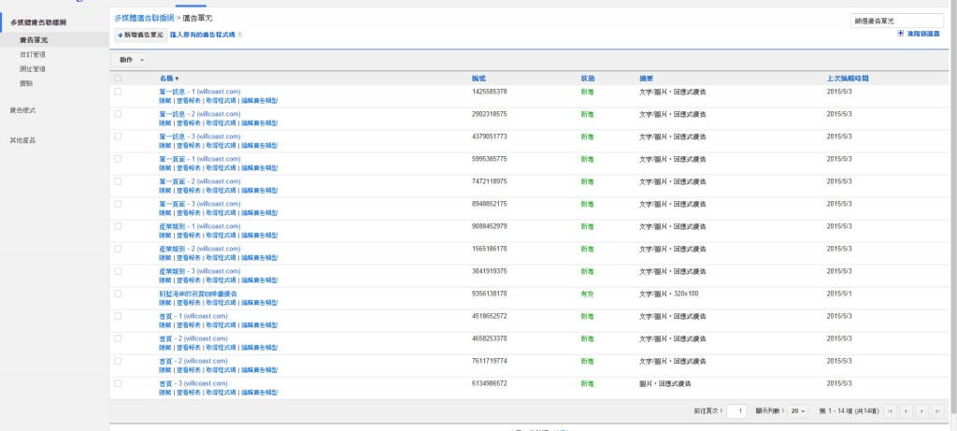
Task: Open the 顯示列數 rows-per-page dropdown
Action: point(797,410)
